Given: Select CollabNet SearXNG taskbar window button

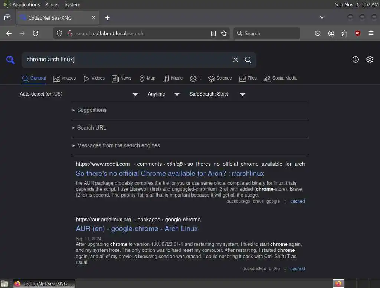Looking at the screenshot, I should tap(44, 284).
